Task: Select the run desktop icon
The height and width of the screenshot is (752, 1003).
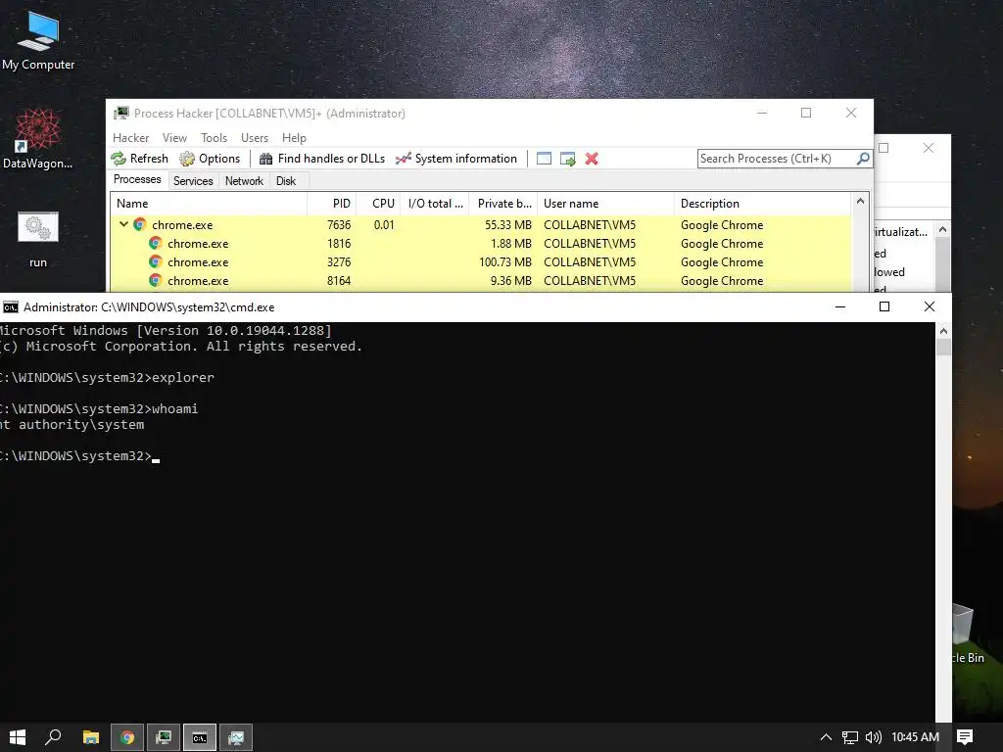Action: [38, 239]
